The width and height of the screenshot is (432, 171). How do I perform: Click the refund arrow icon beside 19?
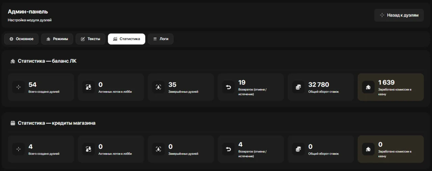pos(228,87)
